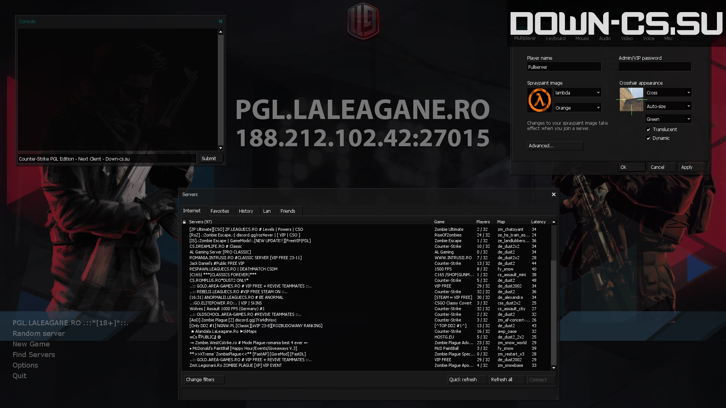
Task: Switch to the Favorites tab
Action: [x=222, y=211]
